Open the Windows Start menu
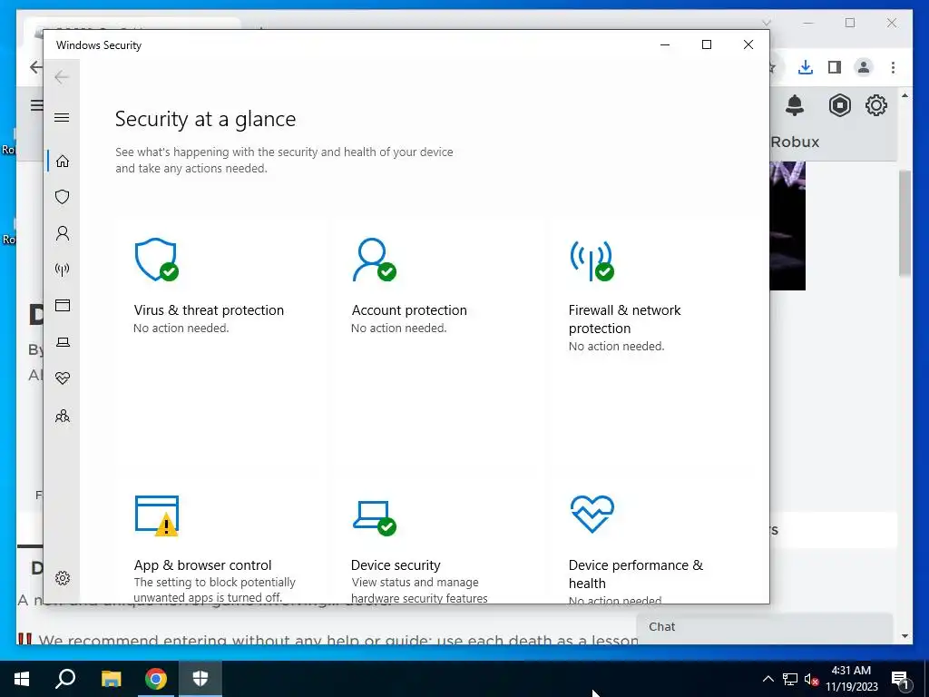The height and width of the screenshot is (697, 929). point(22,679)
